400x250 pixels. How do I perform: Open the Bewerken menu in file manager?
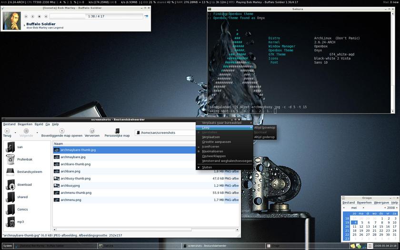coord(25,124)
